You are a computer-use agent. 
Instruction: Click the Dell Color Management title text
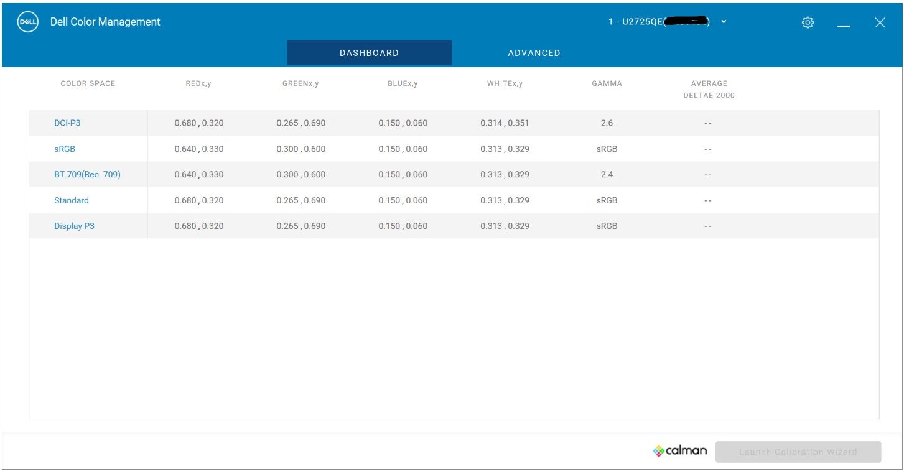[x=105, y=22]
